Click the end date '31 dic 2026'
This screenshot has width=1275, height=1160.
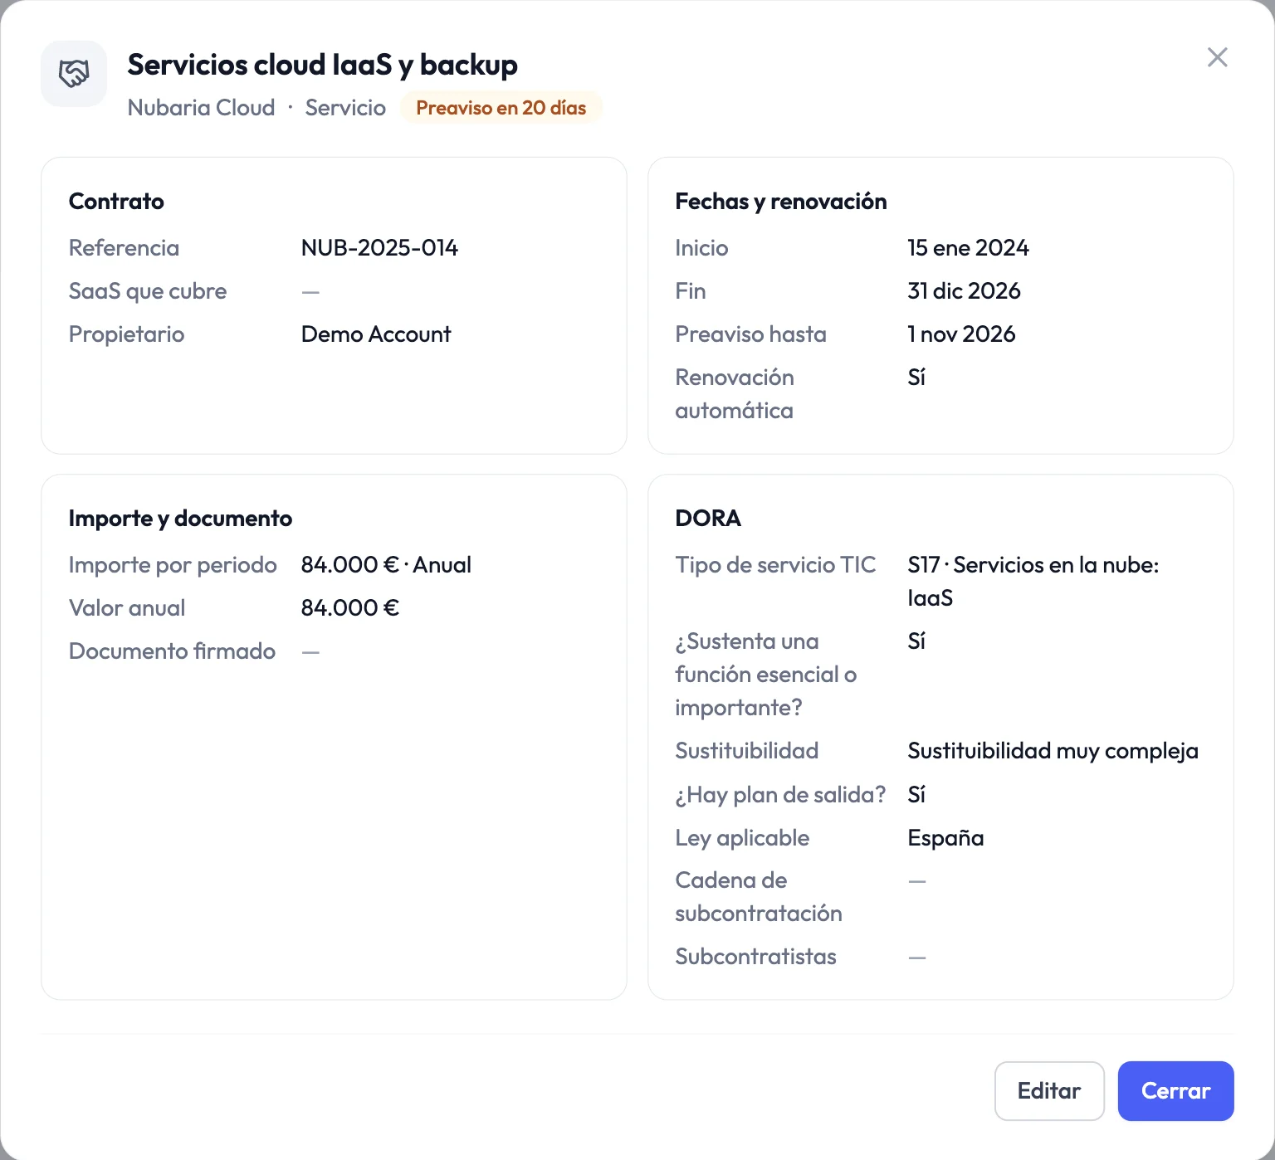964,291
